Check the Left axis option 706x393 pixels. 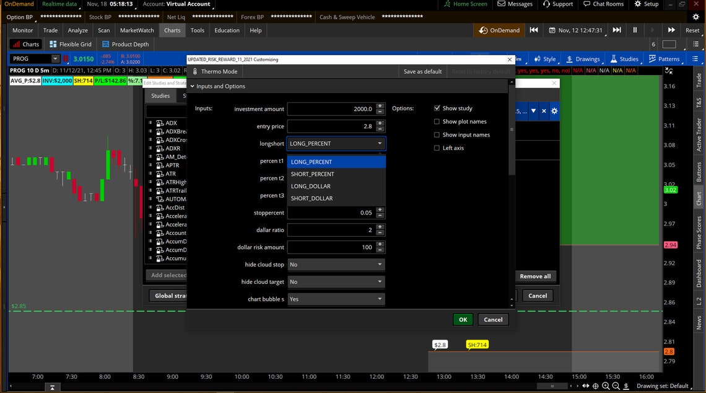coord(437,148)
